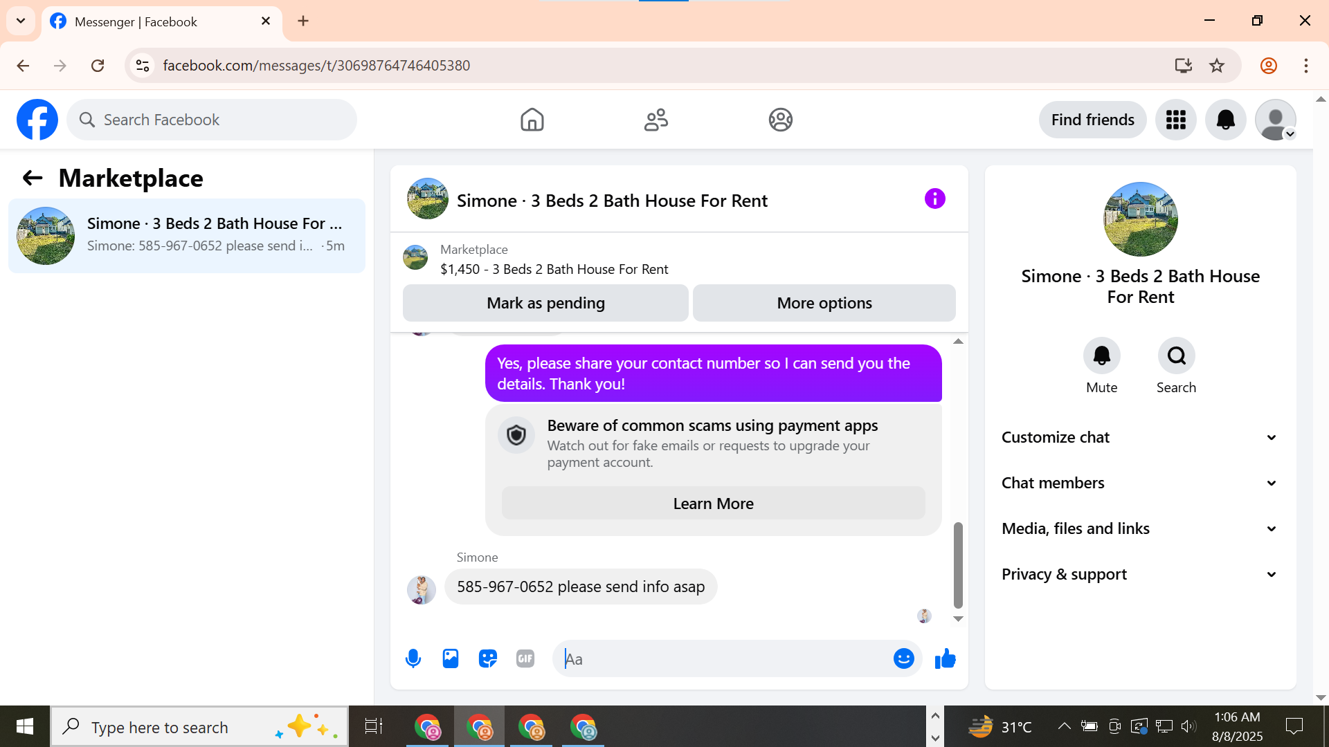Expand Customize chat section
Viewport: 1329px width, 747px height.
pos(1139,437)
